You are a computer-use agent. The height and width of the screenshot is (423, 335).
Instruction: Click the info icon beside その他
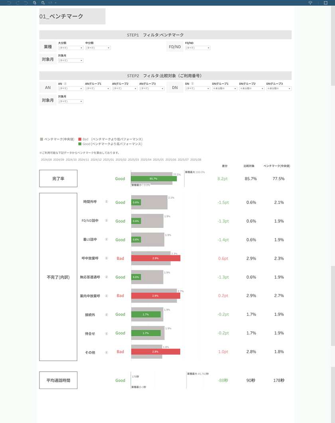(x=106, y=352)
